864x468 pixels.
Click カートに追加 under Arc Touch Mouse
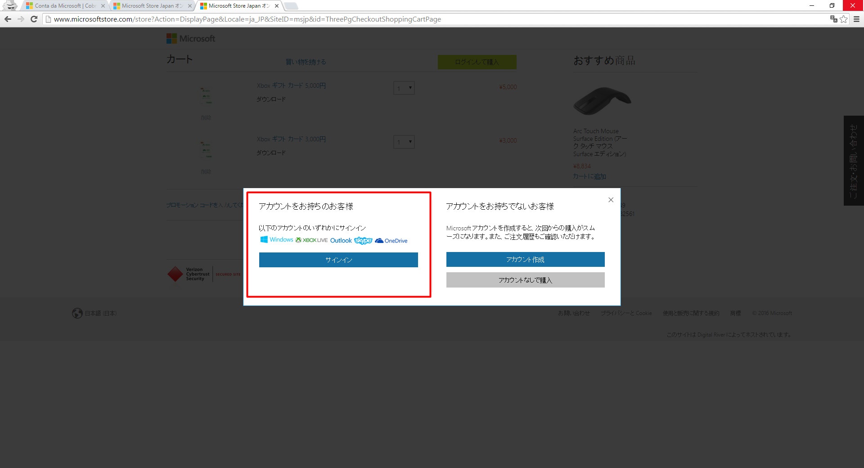tap(589, 176)
